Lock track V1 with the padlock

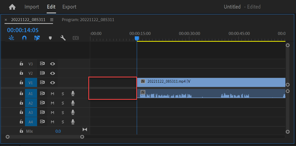pos(21,82)
